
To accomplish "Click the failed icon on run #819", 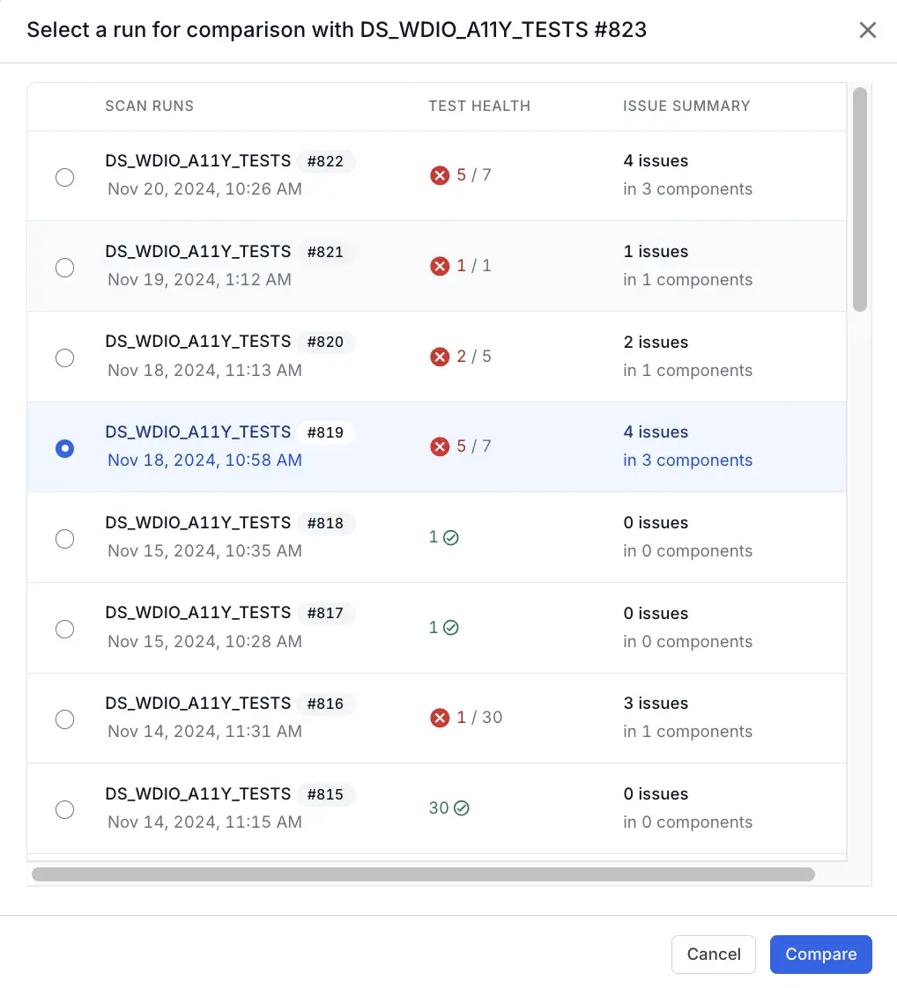I will click(440, 446).
